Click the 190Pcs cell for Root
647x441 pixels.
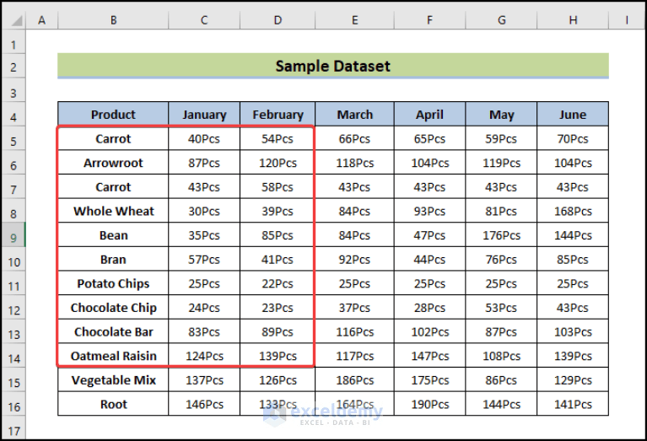[x=429, y=404]
